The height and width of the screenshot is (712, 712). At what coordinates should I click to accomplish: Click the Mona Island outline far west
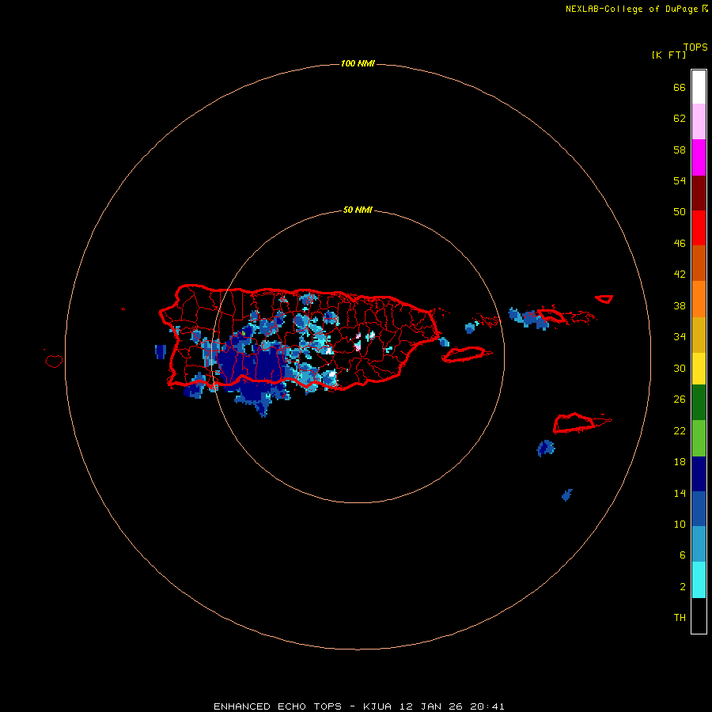coord(54,361)
